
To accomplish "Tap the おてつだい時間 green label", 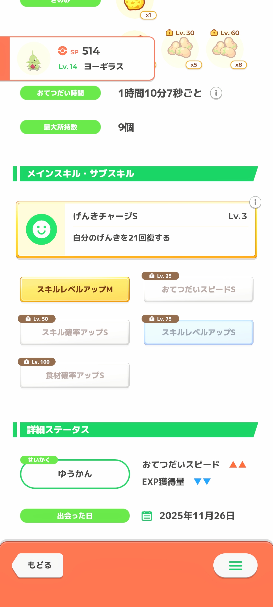I will click(60, 93).
